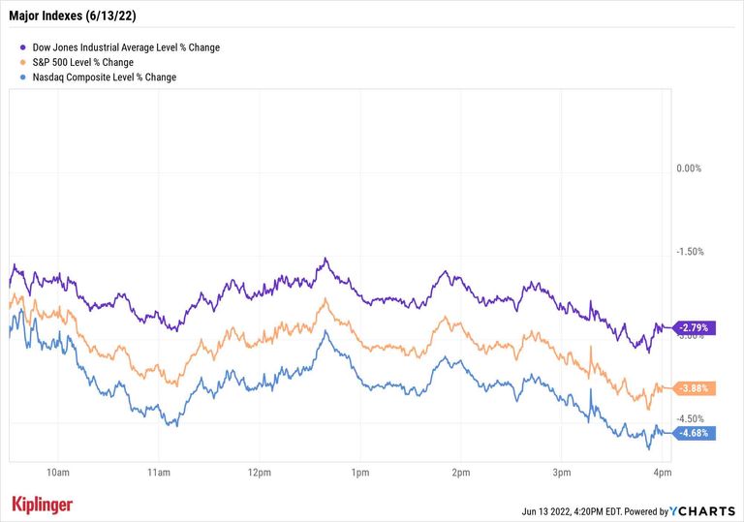Click the 0.00% y-axis label
This screenshot has width=744, height=522.
[688, 169]
